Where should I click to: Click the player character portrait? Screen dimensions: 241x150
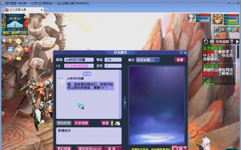point(191,18)
